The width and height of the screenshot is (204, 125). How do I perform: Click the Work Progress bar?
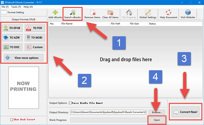(108, 120)
